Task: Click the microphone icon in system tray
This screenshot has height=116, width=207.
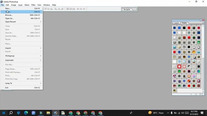Action: coord(171,113)
